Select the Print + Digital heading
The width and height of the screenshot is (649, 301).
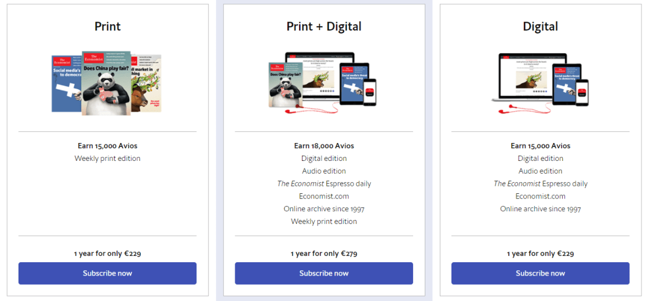coord(324,27)
